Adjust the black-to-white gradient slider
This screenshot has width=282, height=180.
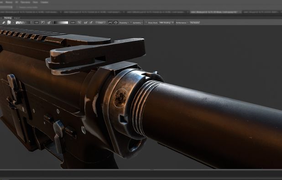(x=61, y=23)
